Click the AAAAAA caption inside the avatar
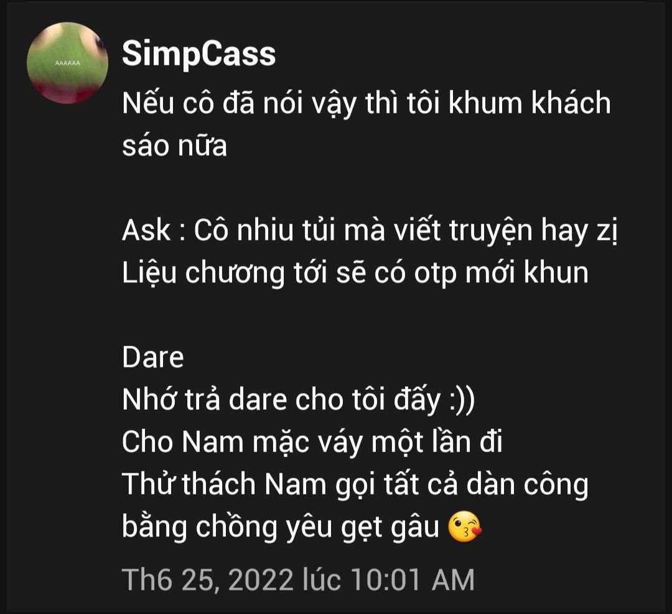Viewport: 672px width, 614px height. 67,63
